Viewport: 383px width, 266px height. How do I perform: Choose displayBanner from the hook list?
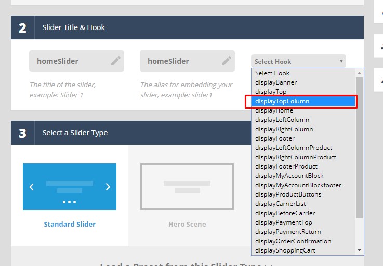[276, 82]
